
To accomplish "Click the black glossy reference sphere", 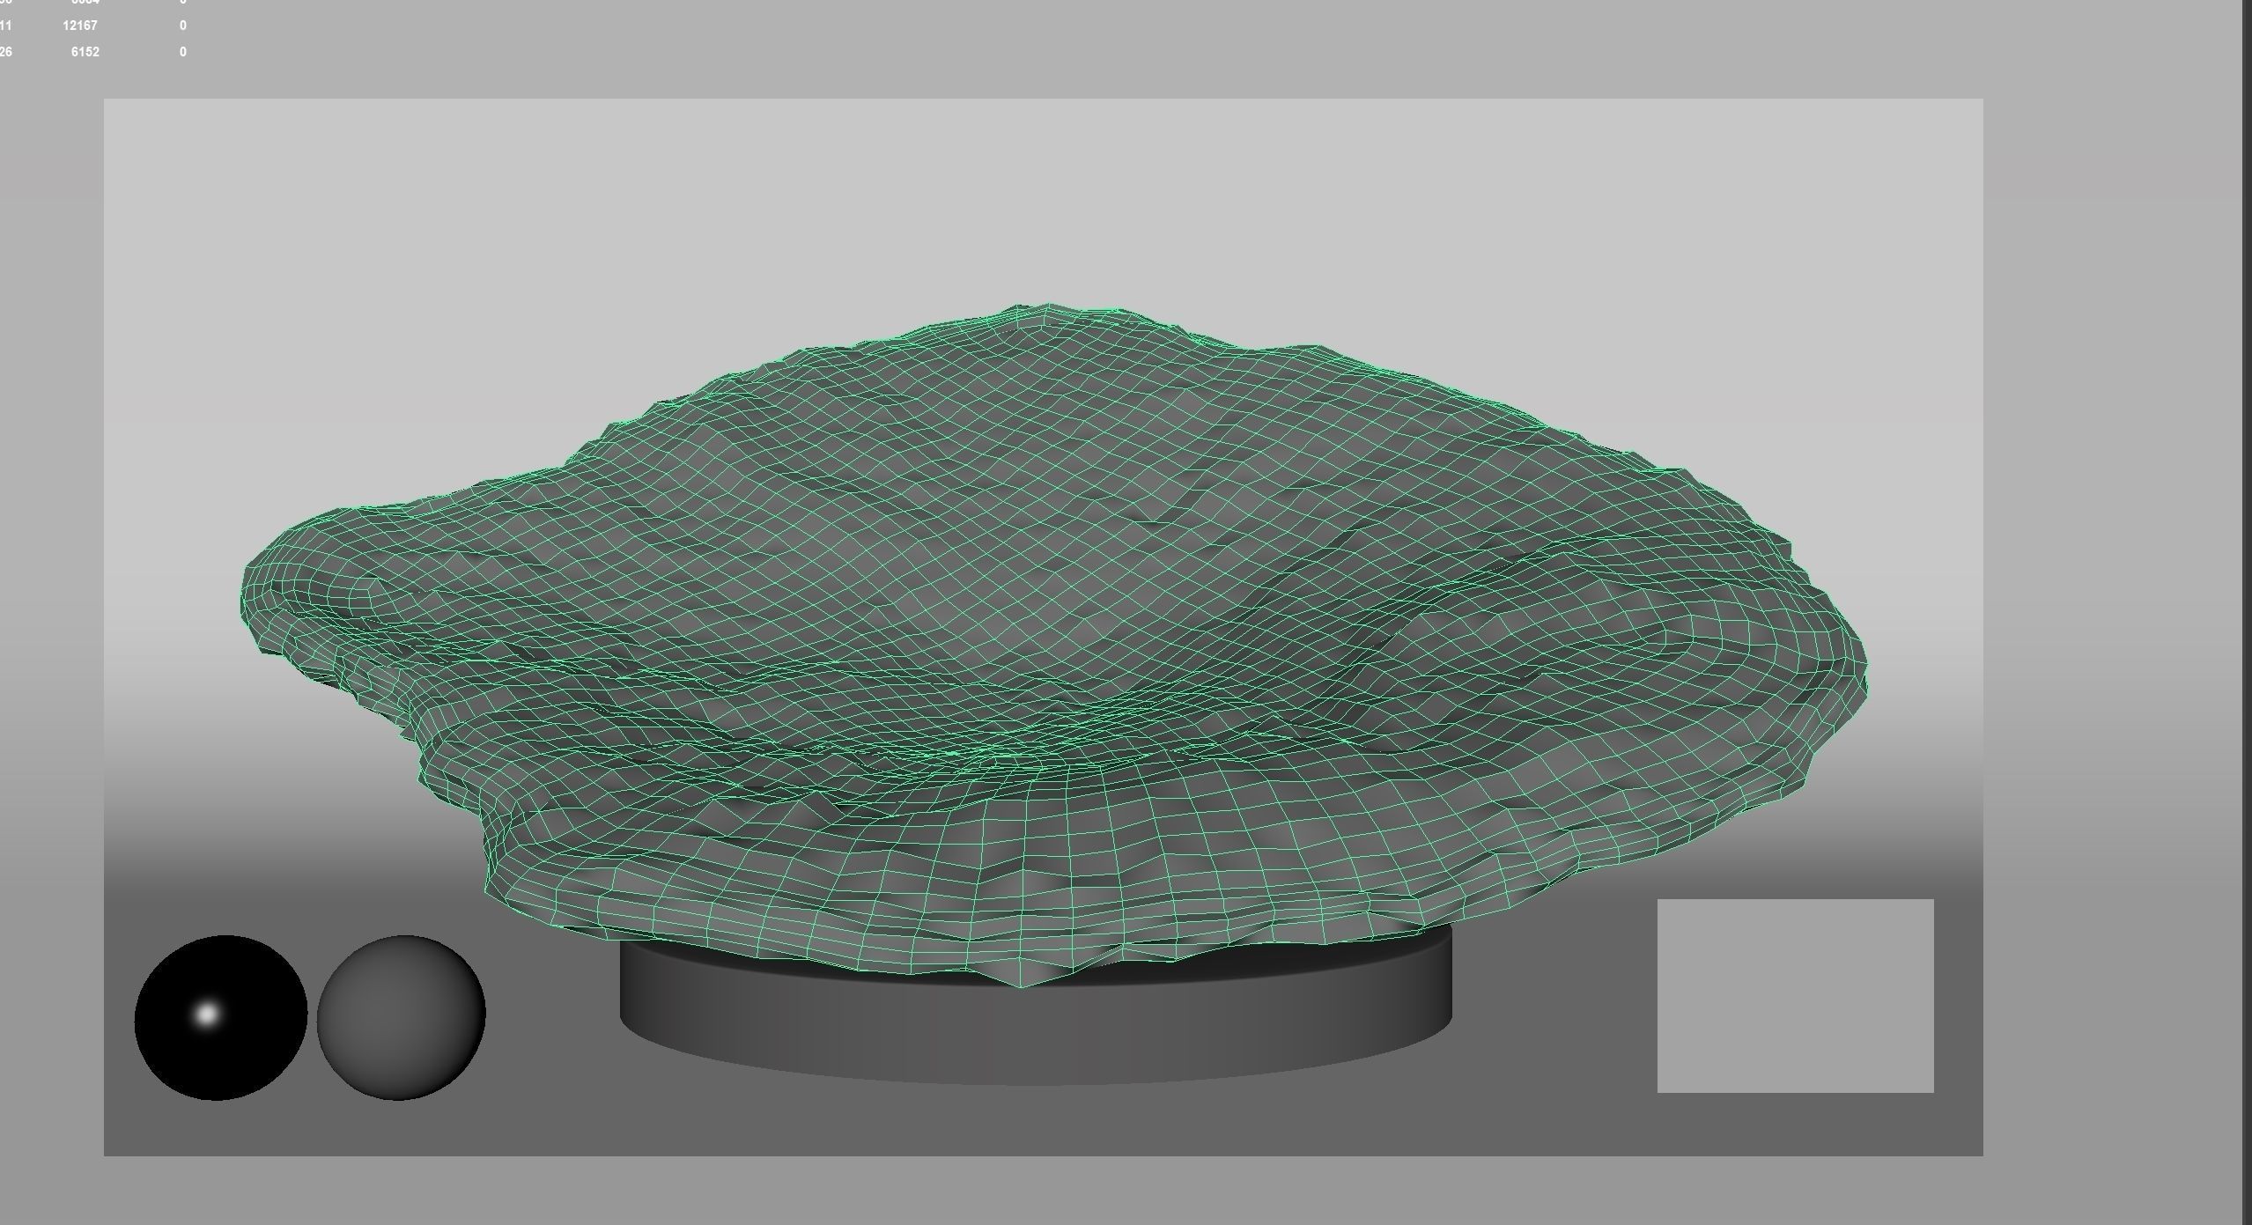I will pyautogui.click(x=220, y=1017).
